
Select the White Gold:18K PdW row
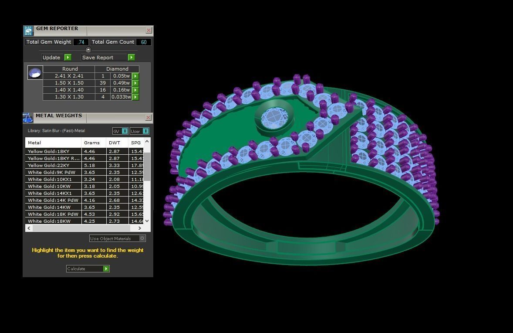click(x=84, y=214)
